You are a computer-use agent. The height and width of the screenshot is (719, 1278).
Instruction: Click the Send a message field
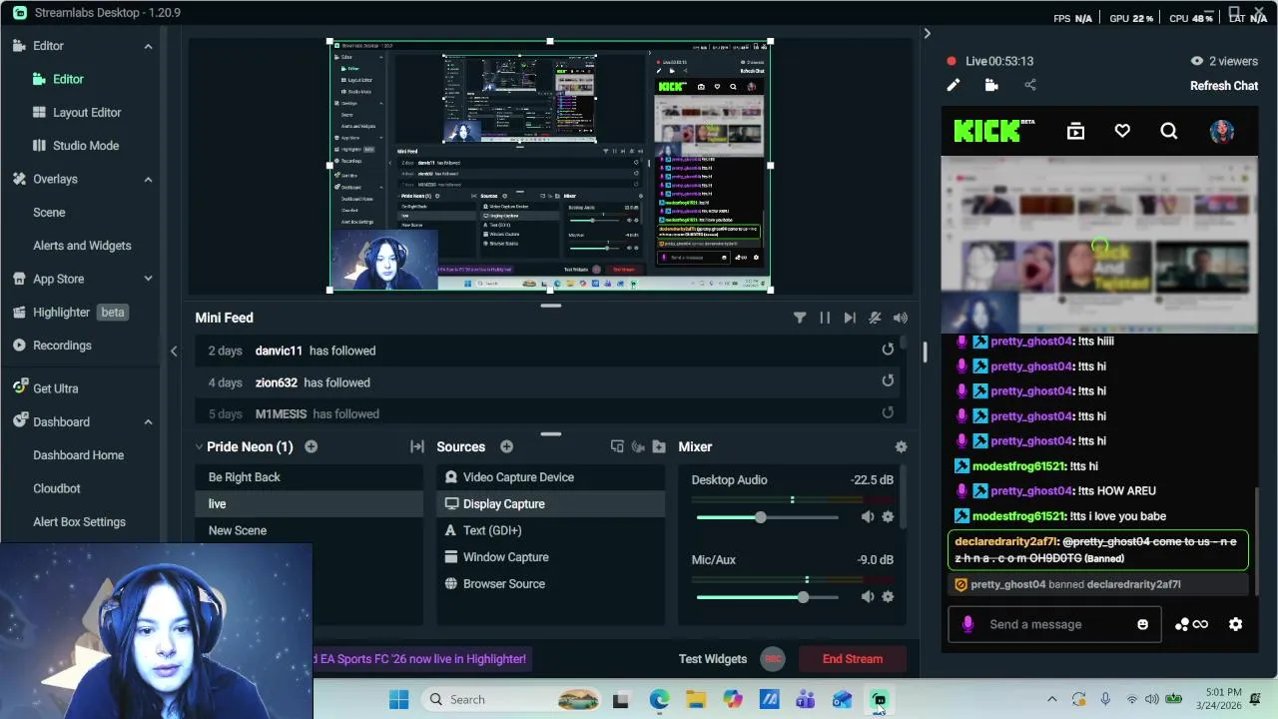pyautogui.click(x=1056, y=624)
